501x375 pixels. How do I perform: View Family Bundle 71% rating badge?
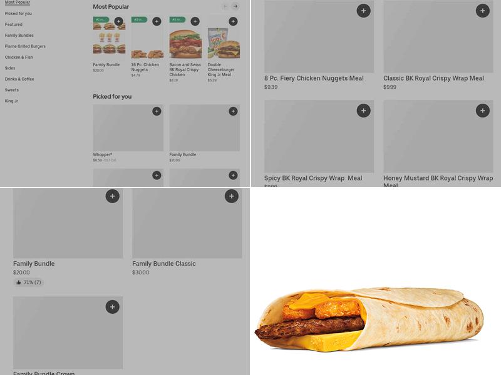(28, 282)
